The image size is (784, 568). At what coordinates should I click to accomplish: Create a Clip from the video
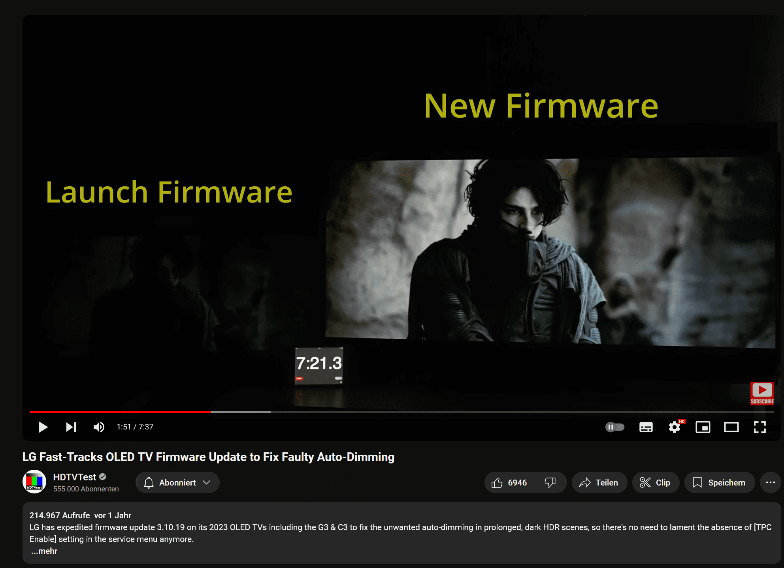coord(656,482)
